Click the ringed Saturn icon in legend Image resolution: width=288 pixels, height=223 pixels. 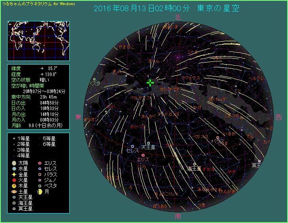click(14, 191)
